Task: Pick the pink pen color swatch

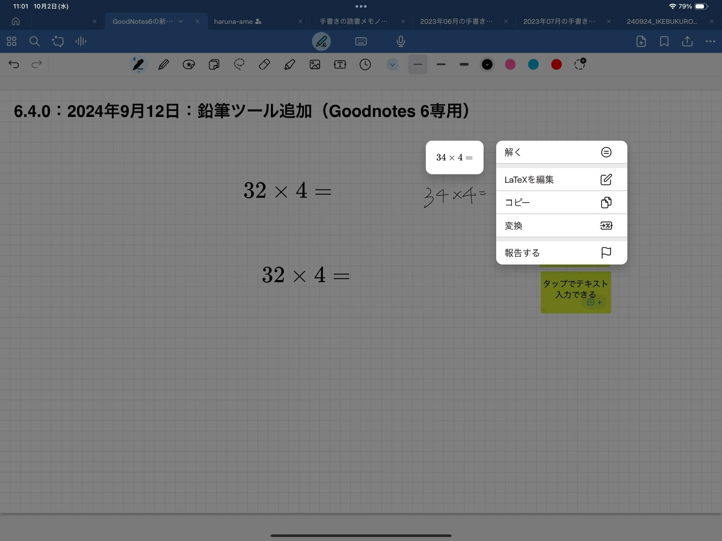Action: 510,64
